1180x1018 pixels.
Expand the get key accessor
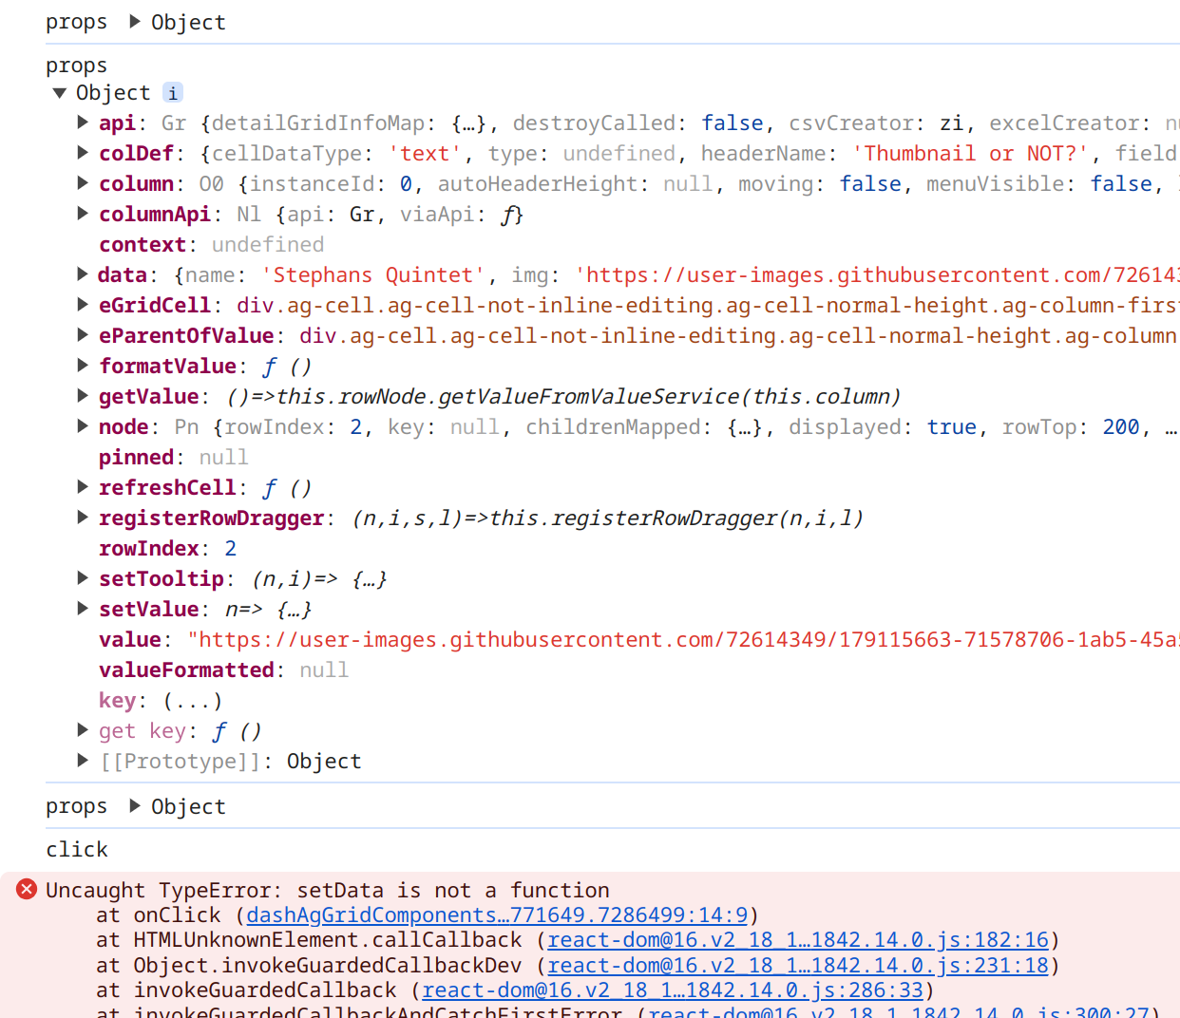click(x=83, y=730)
